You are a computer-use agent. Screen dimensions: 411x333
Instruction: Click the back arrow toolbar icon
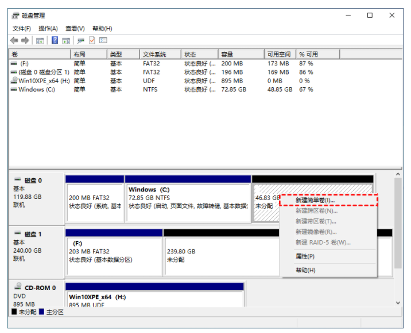[x=15, y=41]
